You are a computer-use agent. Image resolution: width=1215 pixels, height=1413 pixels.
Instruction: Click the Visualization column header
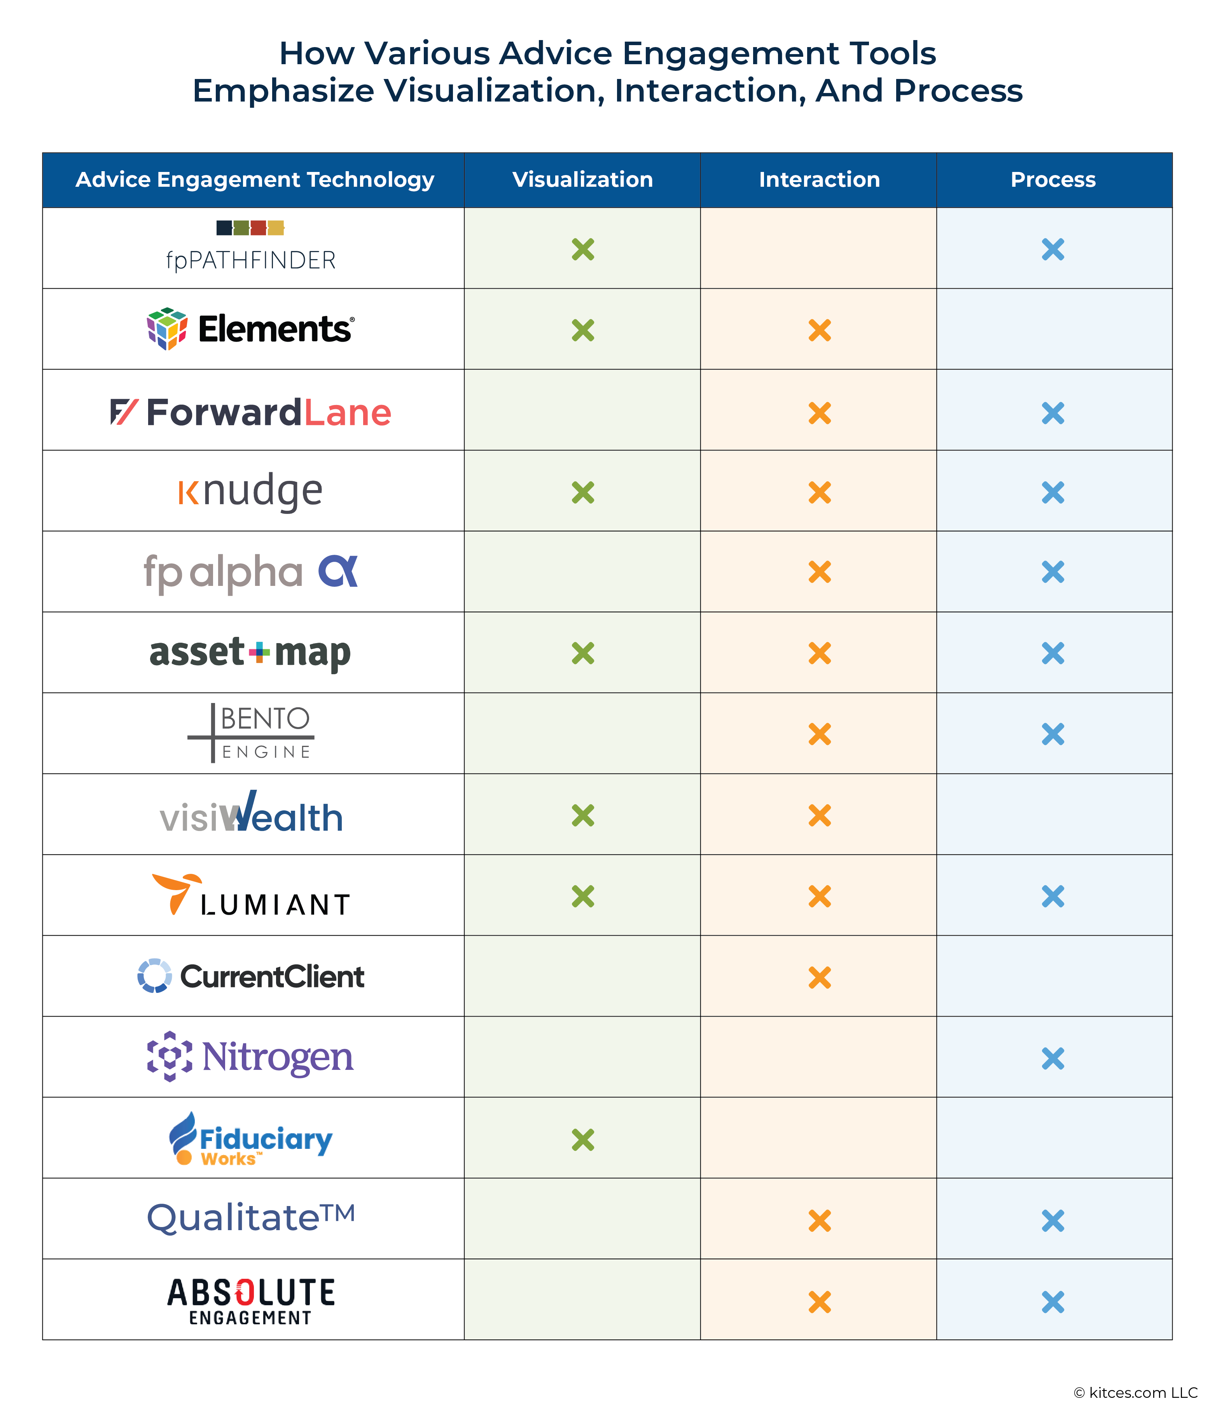coord(583,179)
